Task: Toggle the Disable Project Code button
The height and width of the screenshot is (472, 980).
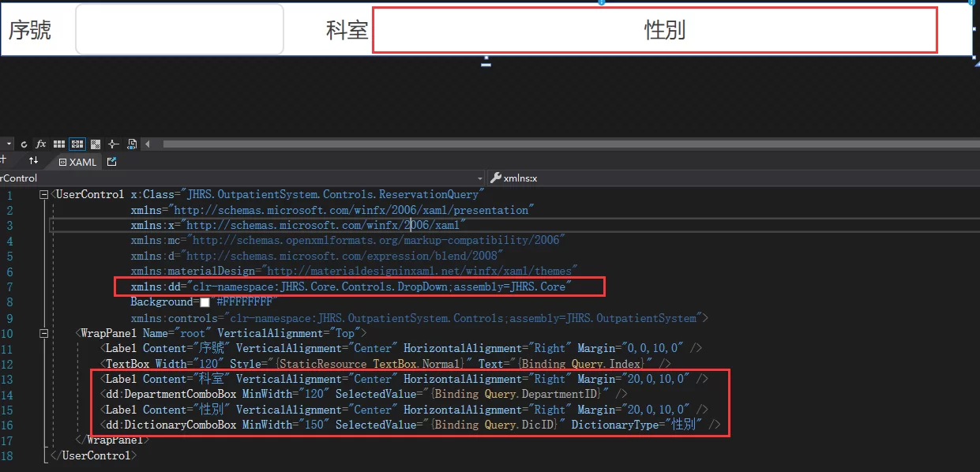Action: pyautogui.click(x=131, y=144)
